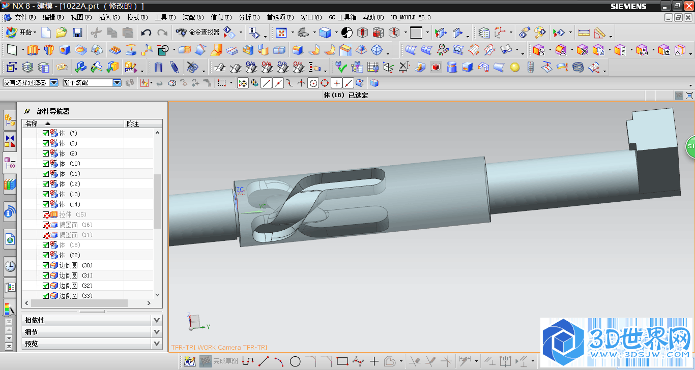Toggle the 边倒圆 (30) checkbox
Viewport: 695px width, 370px height.
pyautogui.click(x=46, y=265)
